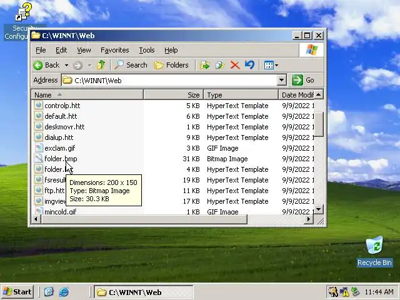
Task: Open the View menu
Action: tap(84, 50)
